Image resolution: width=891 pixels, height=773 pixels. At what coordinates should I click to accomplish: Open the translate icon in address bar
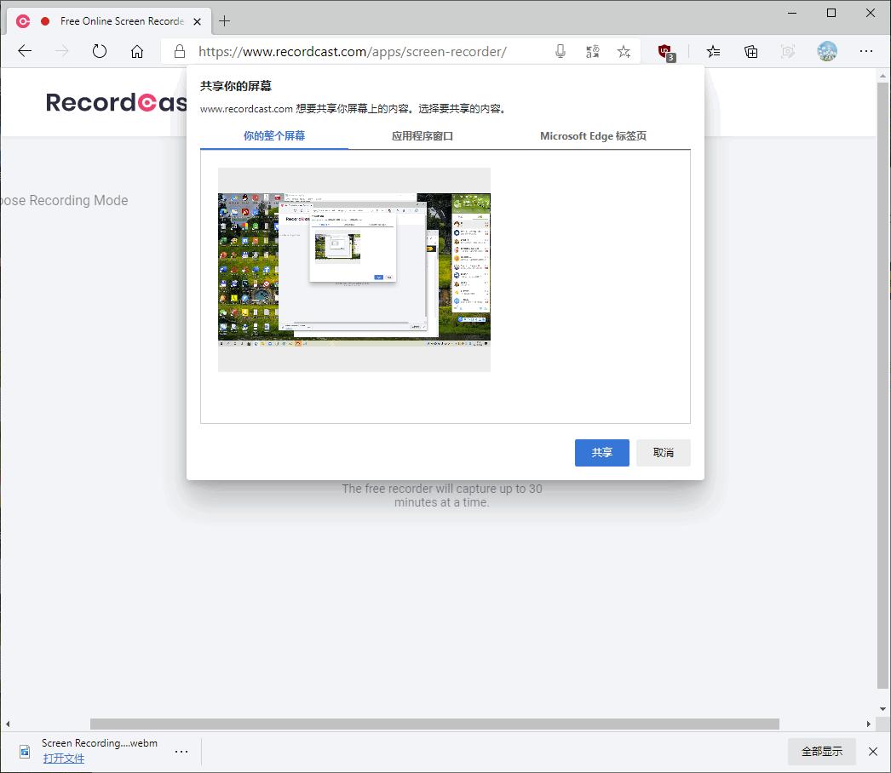(592, 52)
